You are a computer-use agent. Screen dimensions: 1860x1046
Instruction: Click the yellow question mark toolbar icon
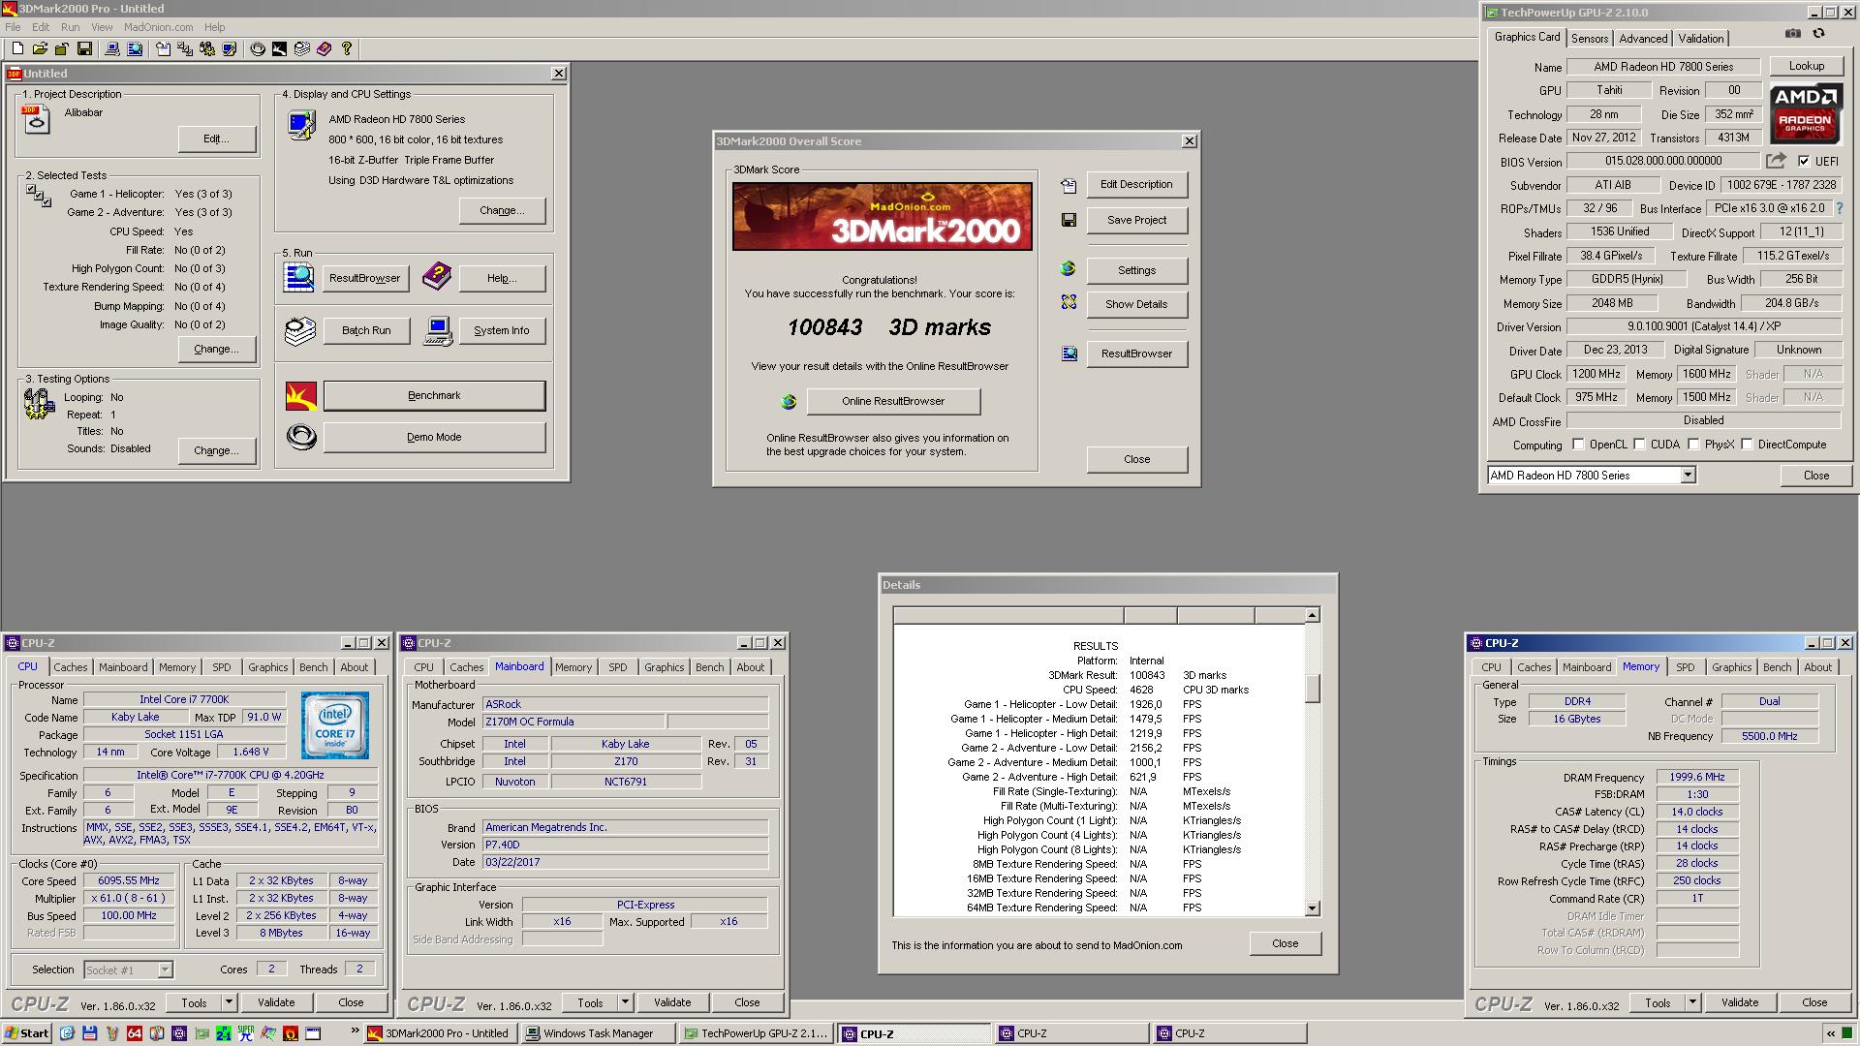pos(347,48)
